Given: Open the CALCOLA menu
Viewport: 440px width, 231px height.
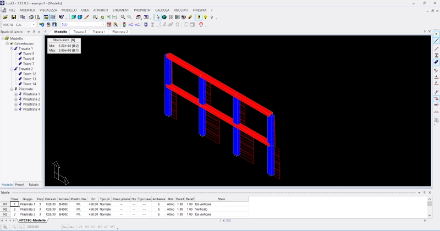Looking at the screenshot, I should tap(162, 10).
